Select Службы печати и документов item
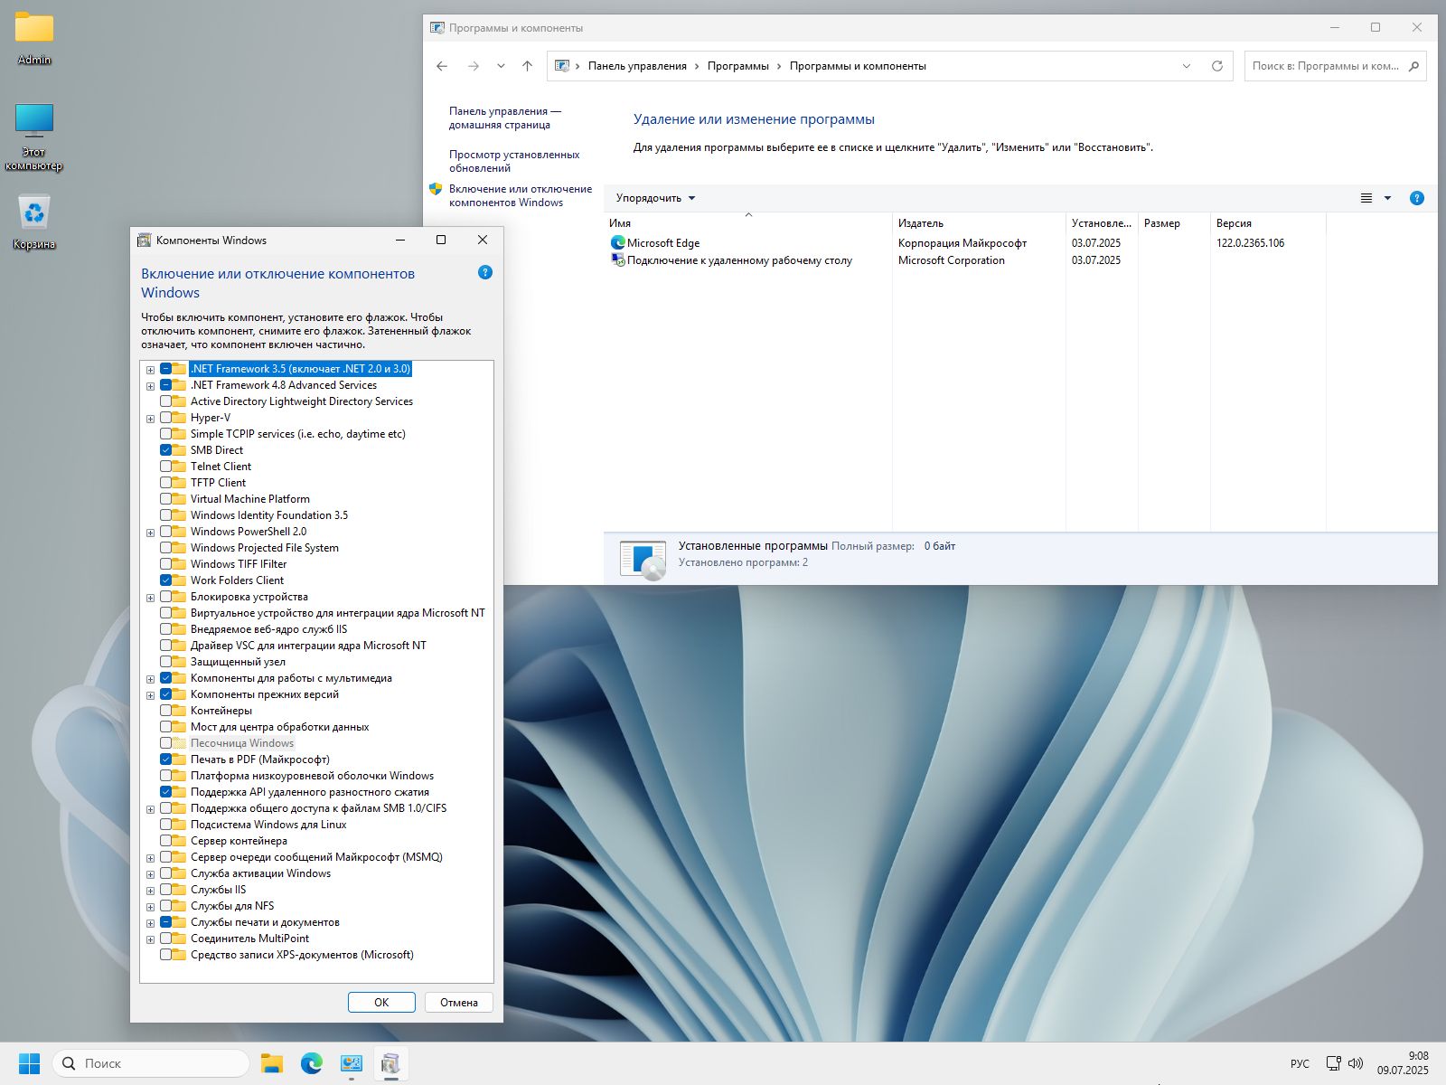Viewport: 1446px width, 1085px height. click(265, 922)
